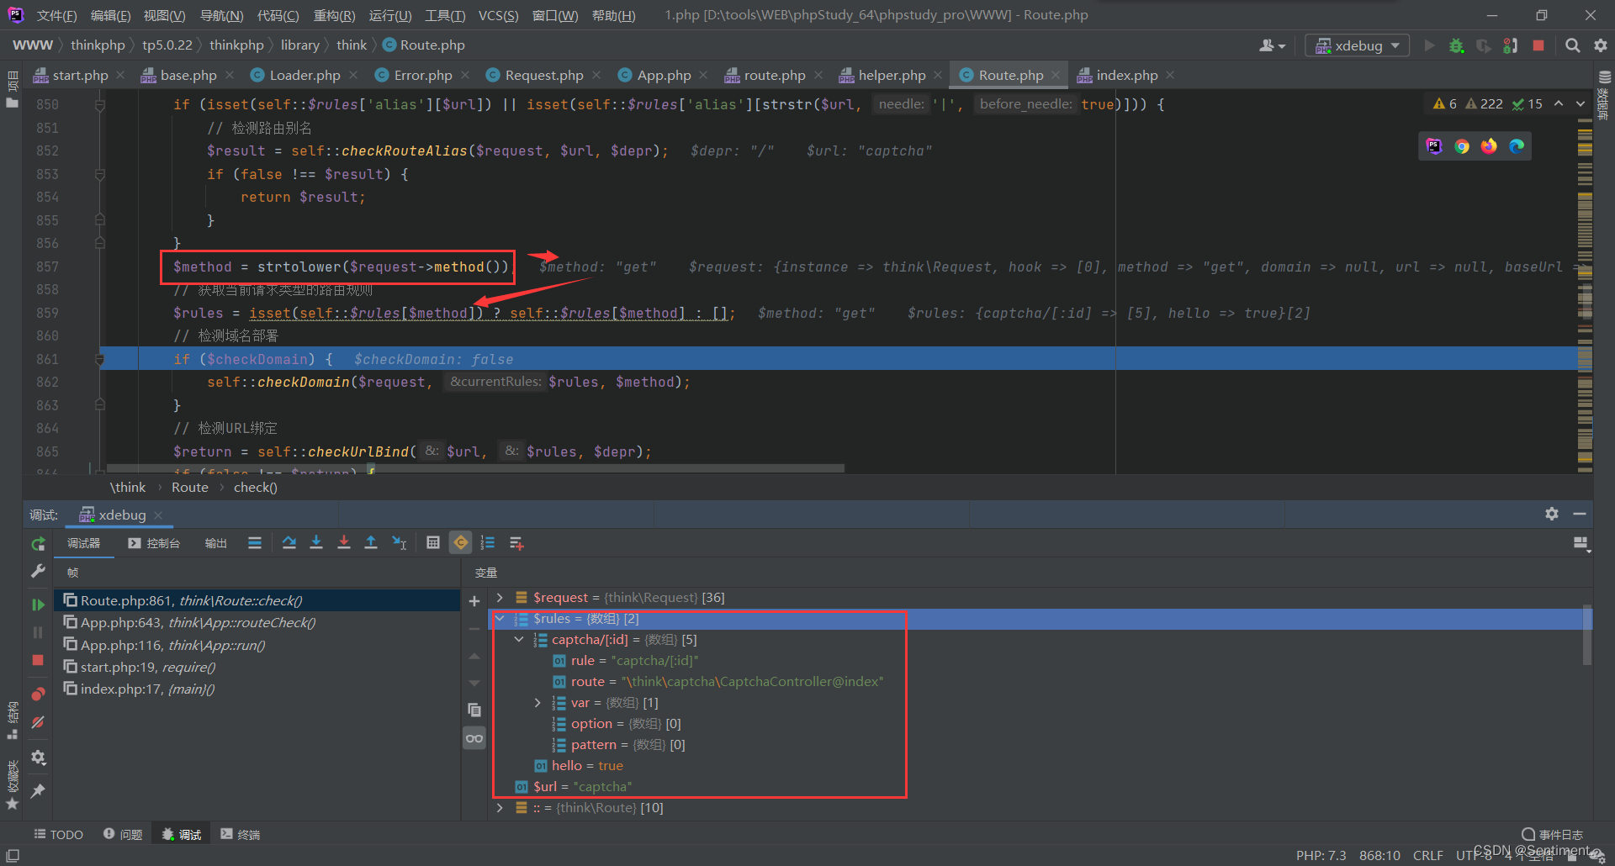Image resolution: width=1615 pixels, height=866 pixels.
Task: Open 运行(U) Run menu
Action: [x=390, y=15]
